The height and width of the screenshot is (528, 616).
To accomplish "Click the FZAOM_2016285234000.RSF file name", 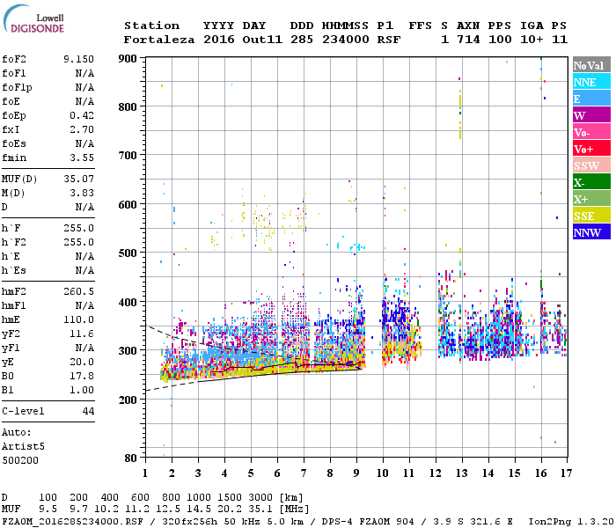I will [x=72, y=522].
